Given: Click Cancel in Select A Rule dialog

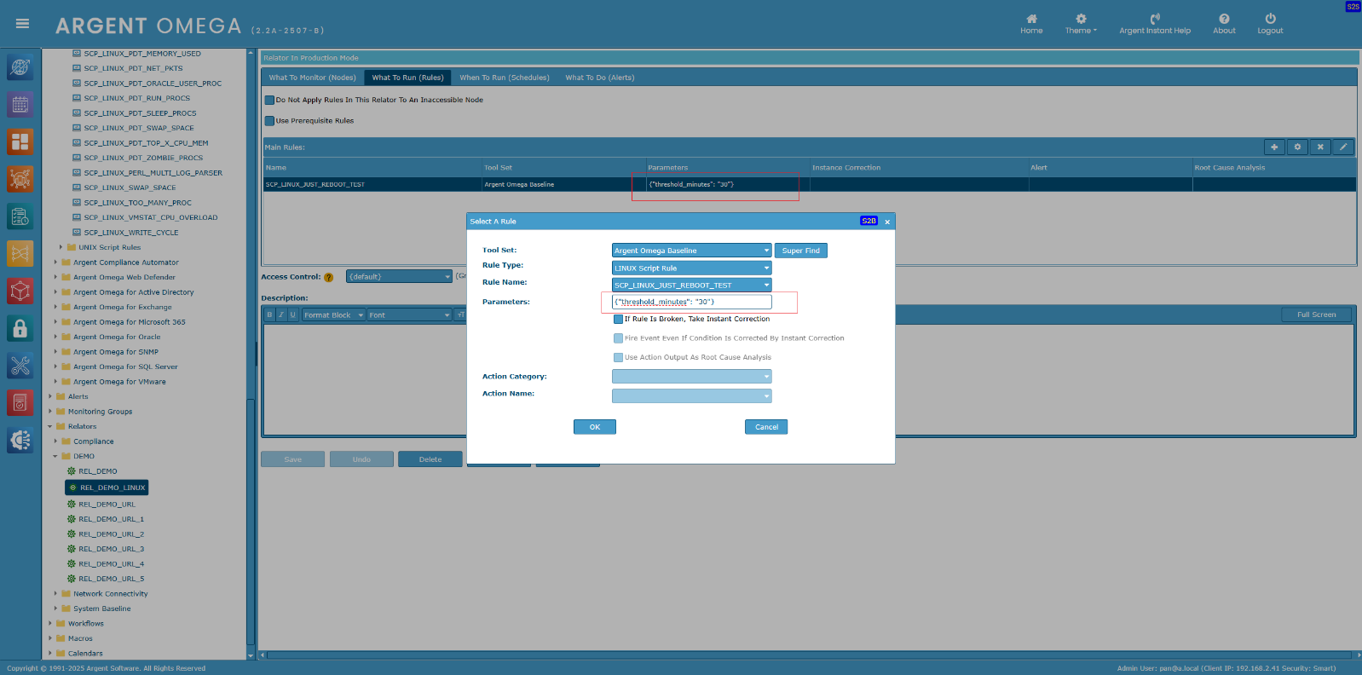Looking at the screenshot, I should 765,427.
